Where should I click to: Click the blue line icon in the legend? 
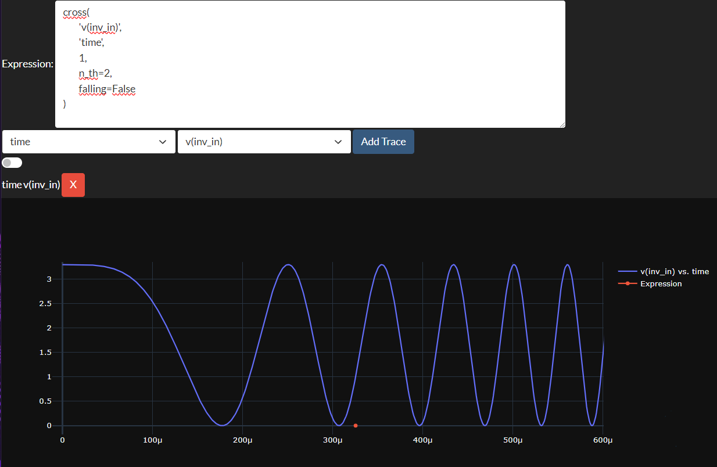(x=628, y=271)
